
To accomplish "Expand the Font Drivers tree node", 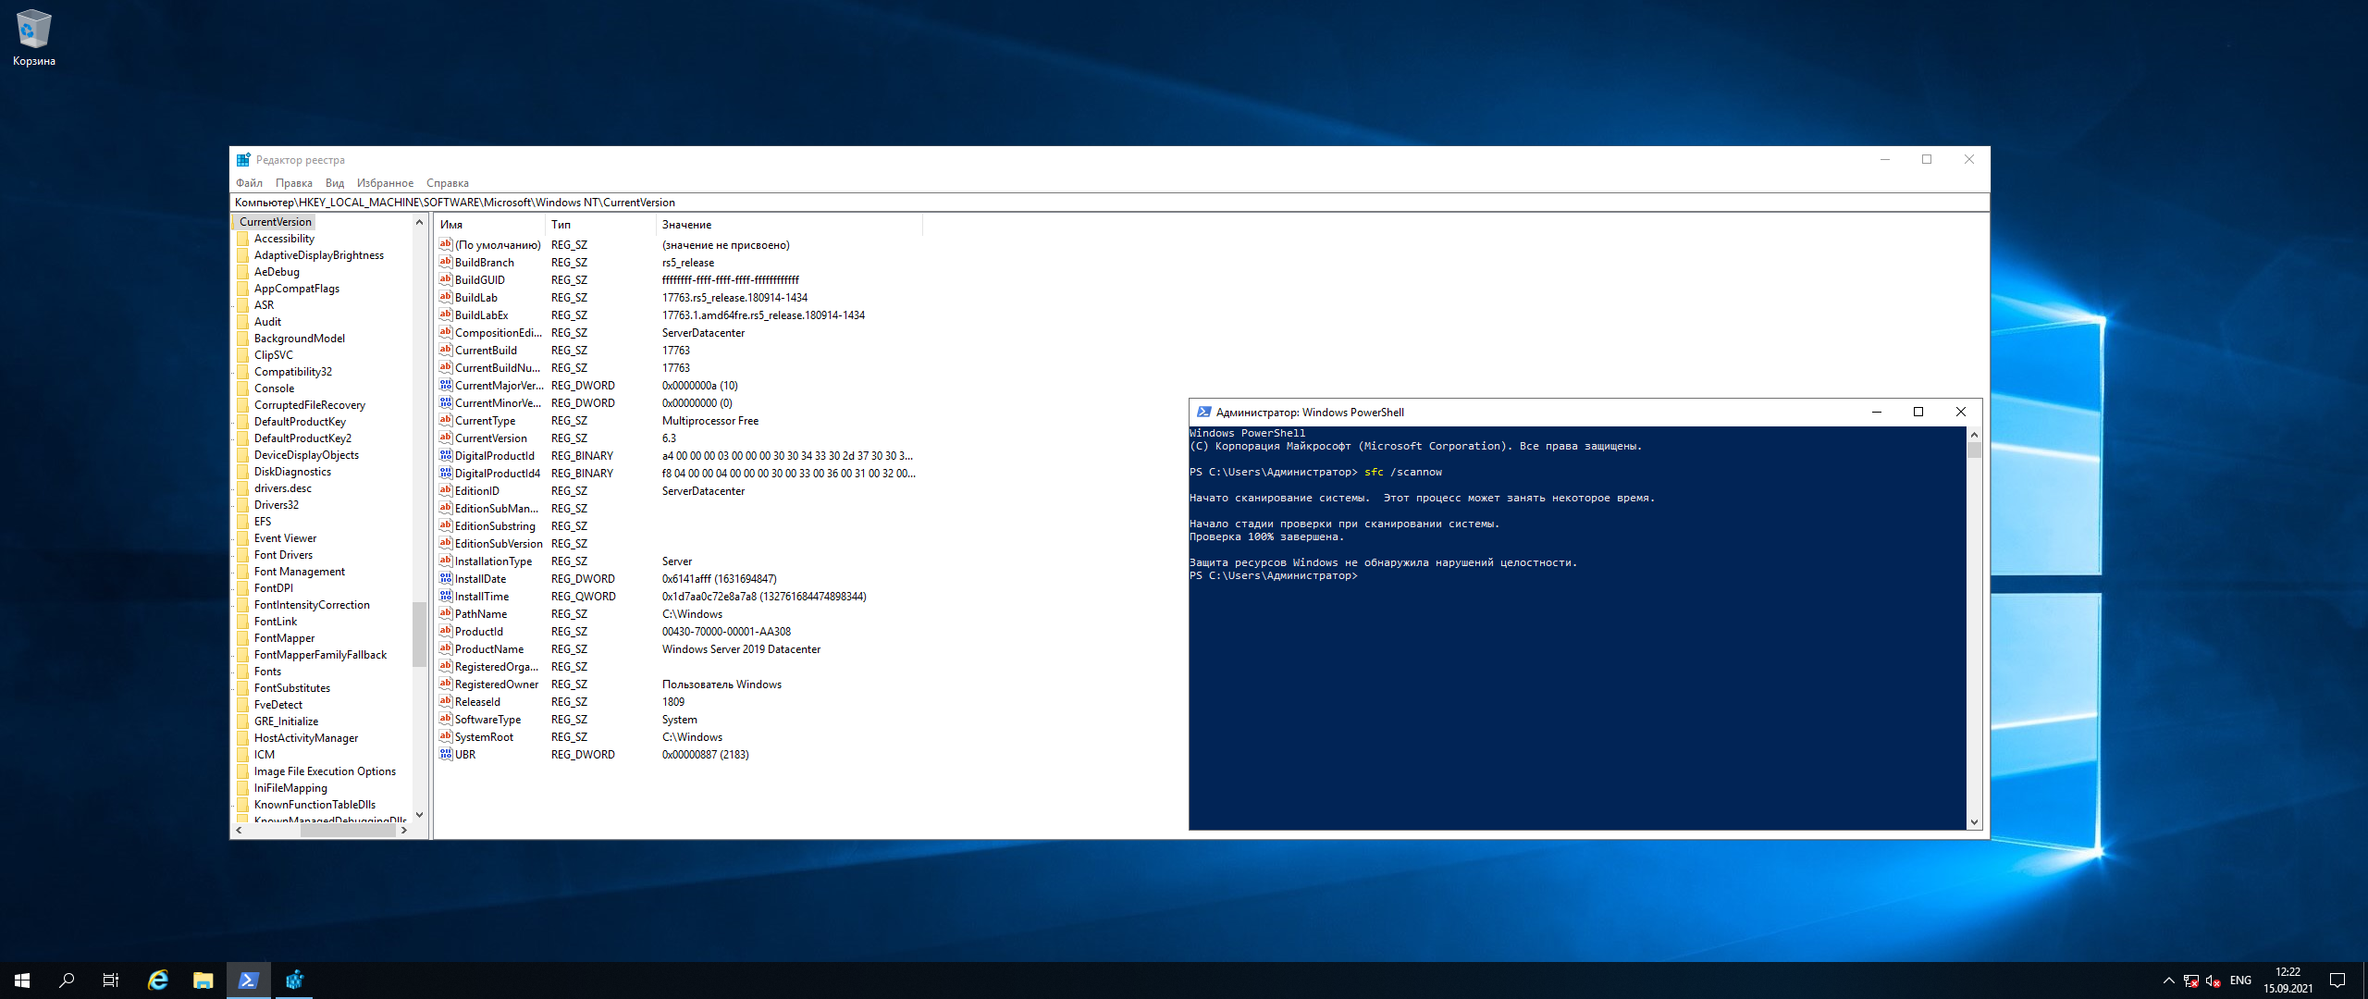I will [233, 555].
